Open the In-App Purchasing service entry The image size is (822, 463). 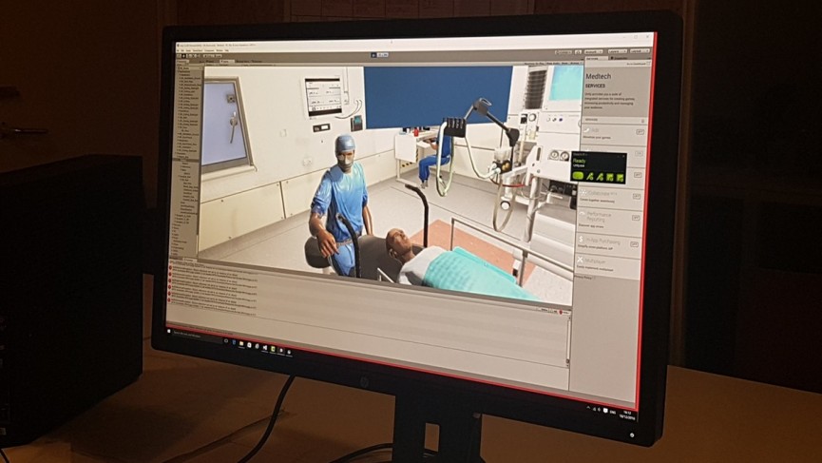(608, 246)
